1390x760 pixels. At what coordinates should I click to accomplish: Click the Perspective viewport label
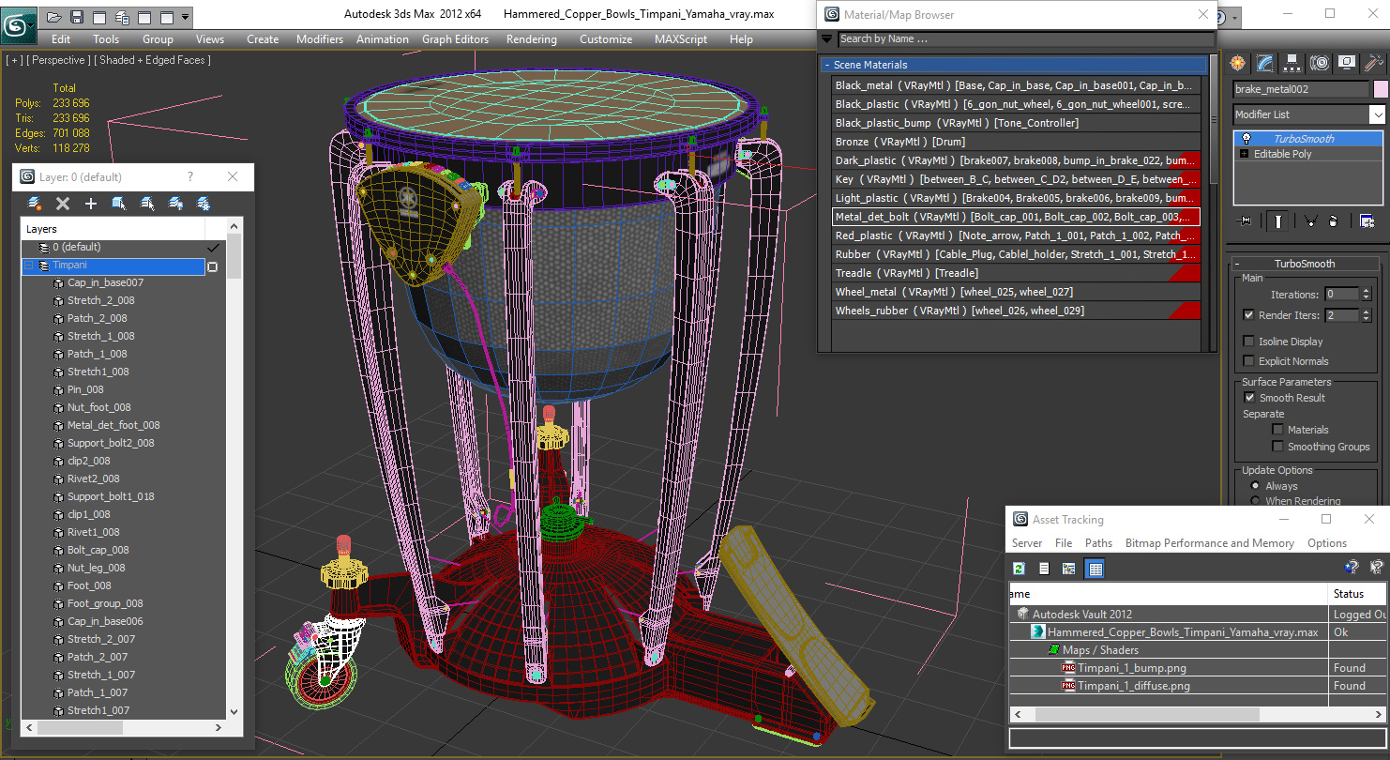coord(58,60)
